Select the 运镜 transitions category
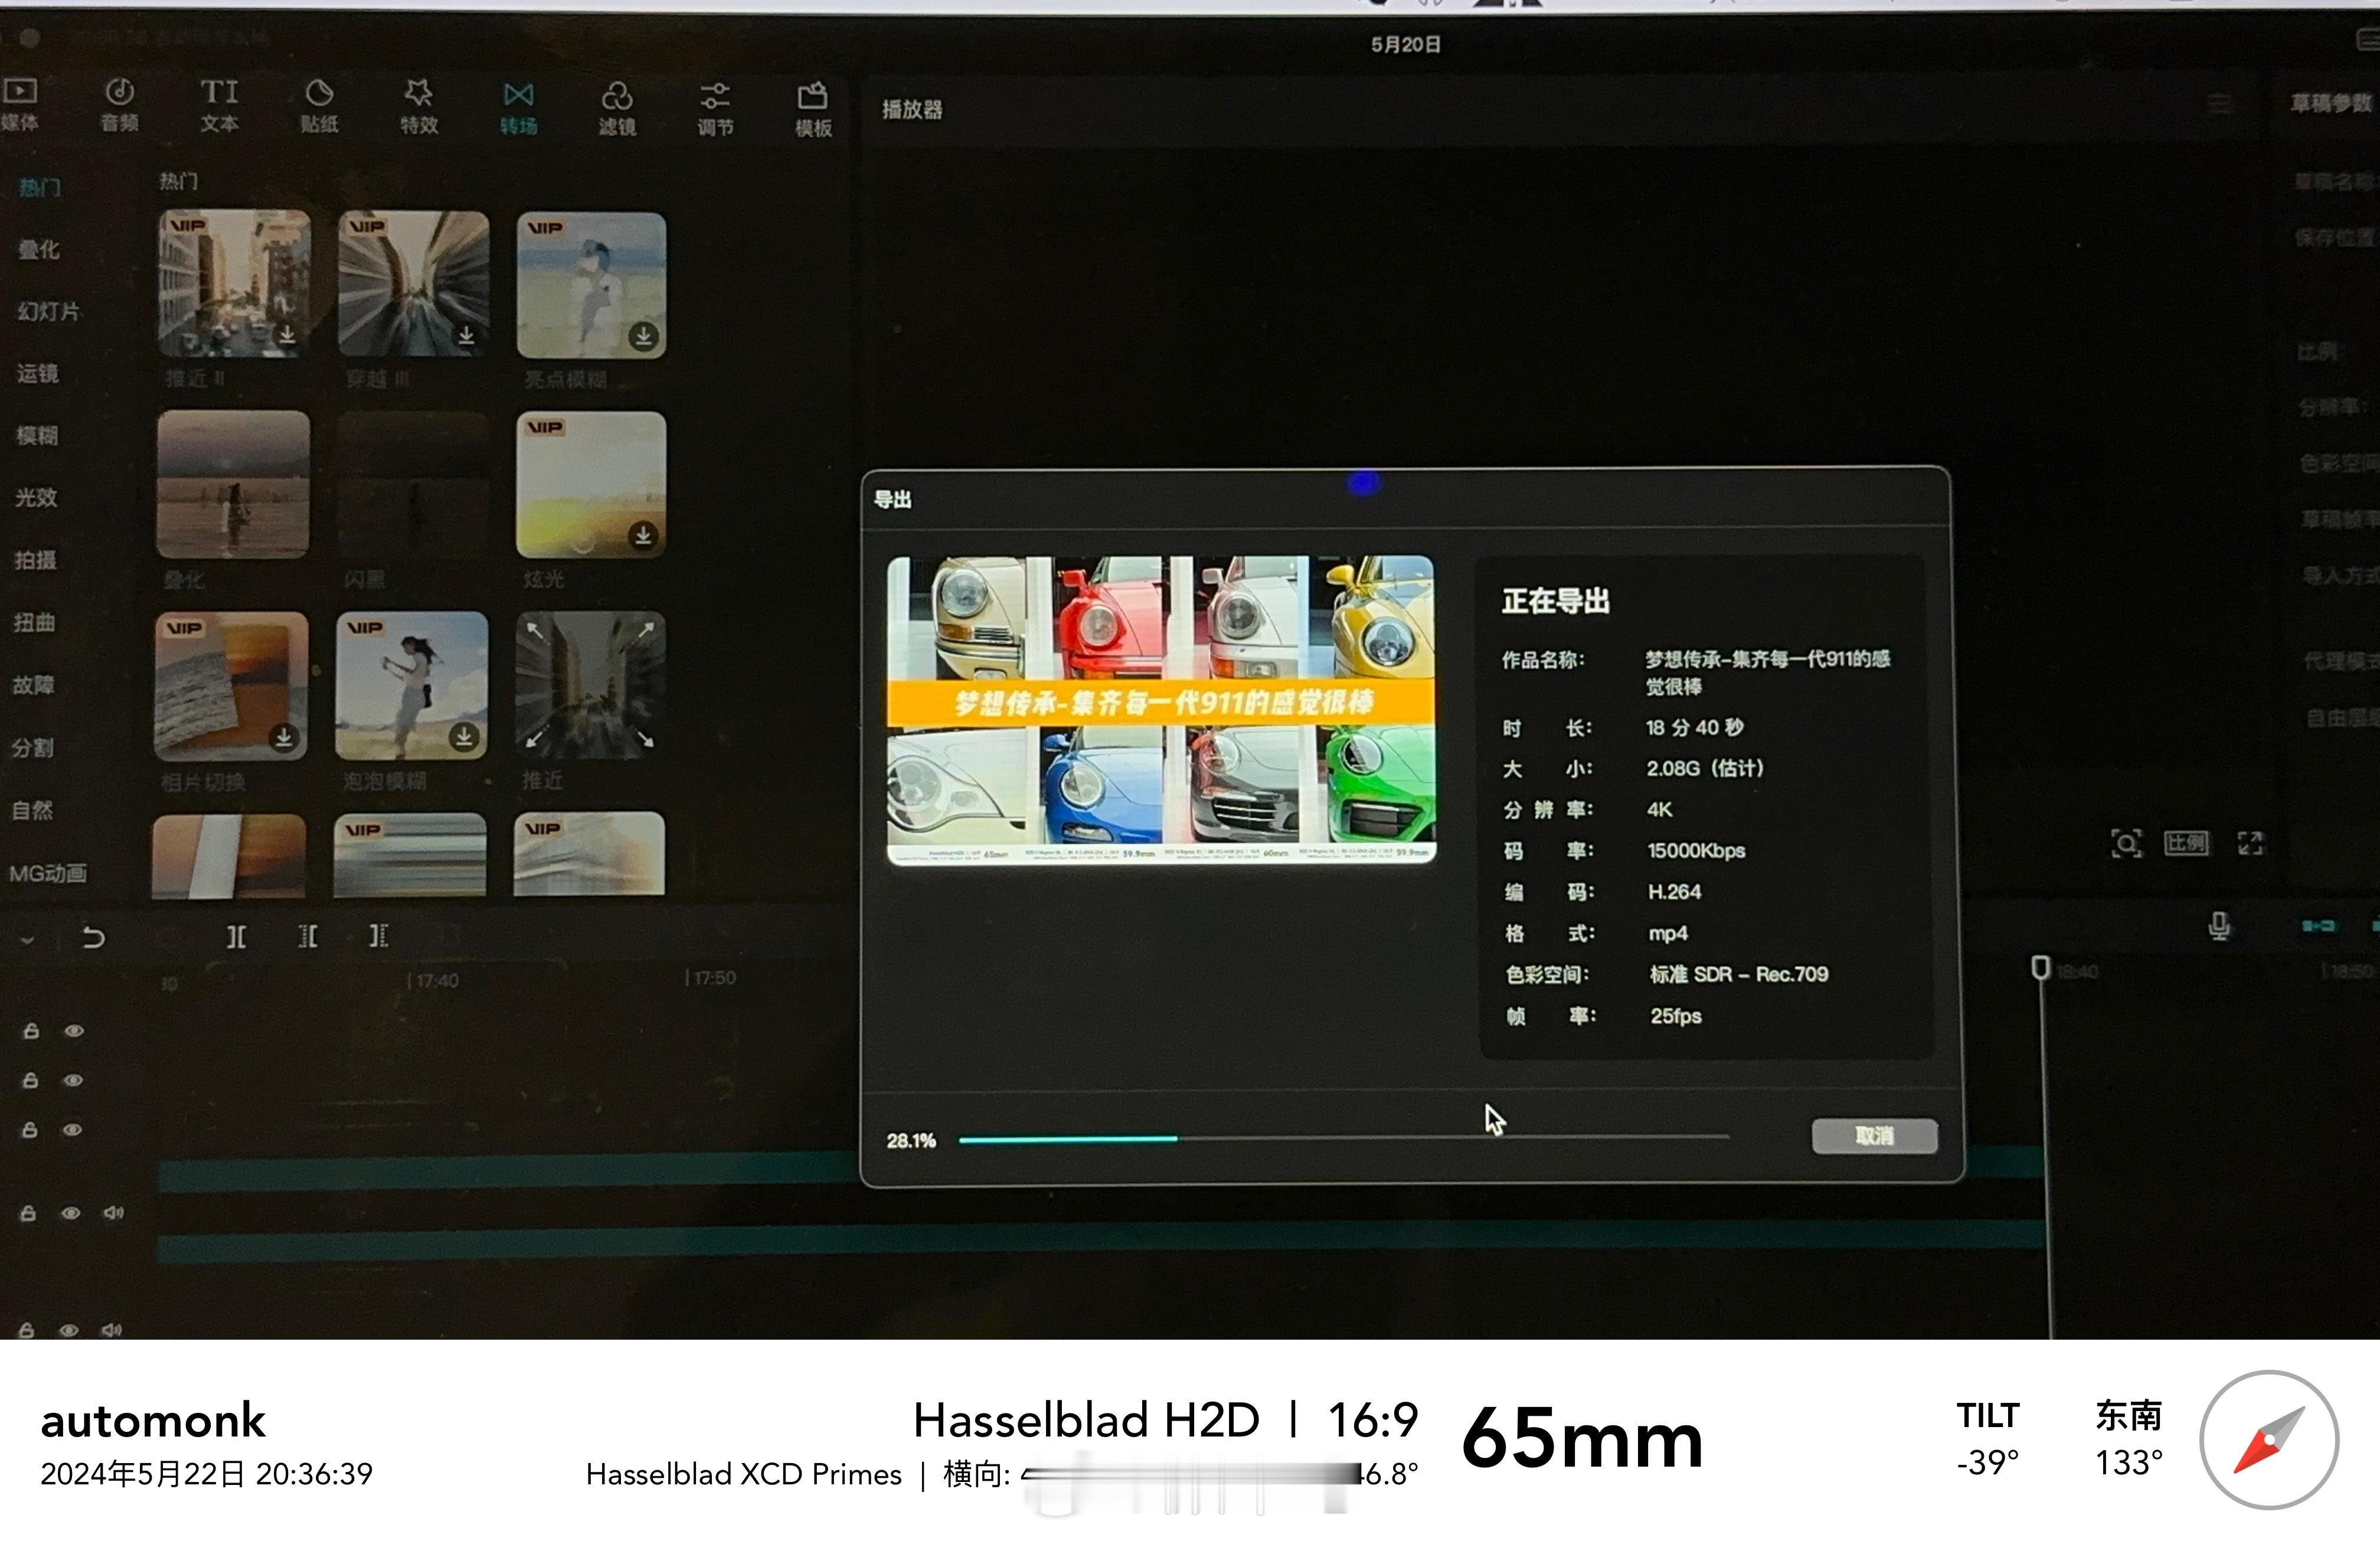This screenshot has width=2380, height=1541. click(x=38, y=373)
